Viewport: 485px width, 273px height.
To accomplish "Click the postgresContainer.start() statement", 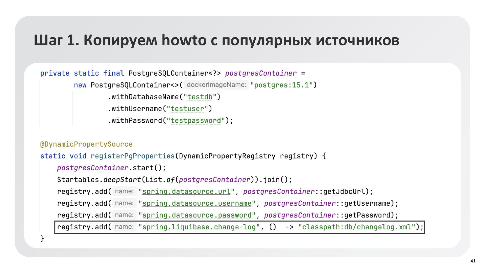I will (x=111, y=168).
